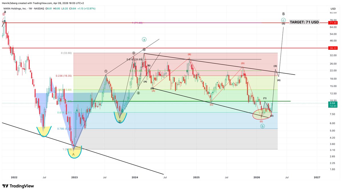Select the Fibonacci label 0.382 (13.68)

point(64,90)
